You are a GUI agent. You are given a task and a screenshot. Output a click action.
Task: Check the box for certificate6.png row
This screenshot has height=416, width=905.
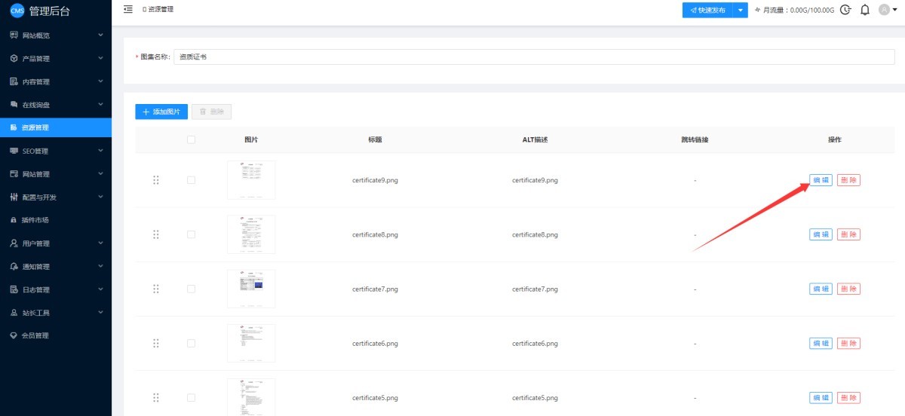coord(191,343)
